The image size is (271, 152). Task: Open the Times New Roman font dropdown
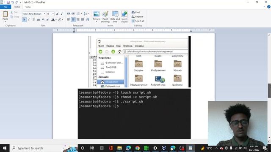coord(44,14)
